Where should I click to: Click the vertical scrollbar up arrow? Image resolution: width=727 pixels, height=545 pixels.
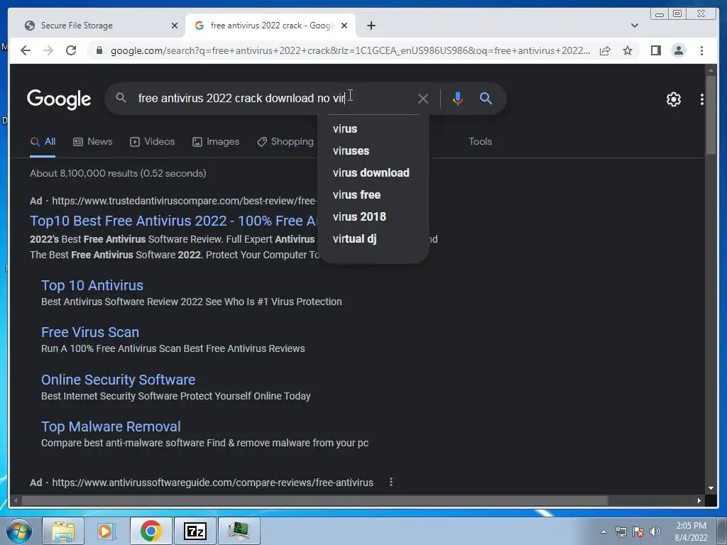pyautogui.click(x=711, y=70)
